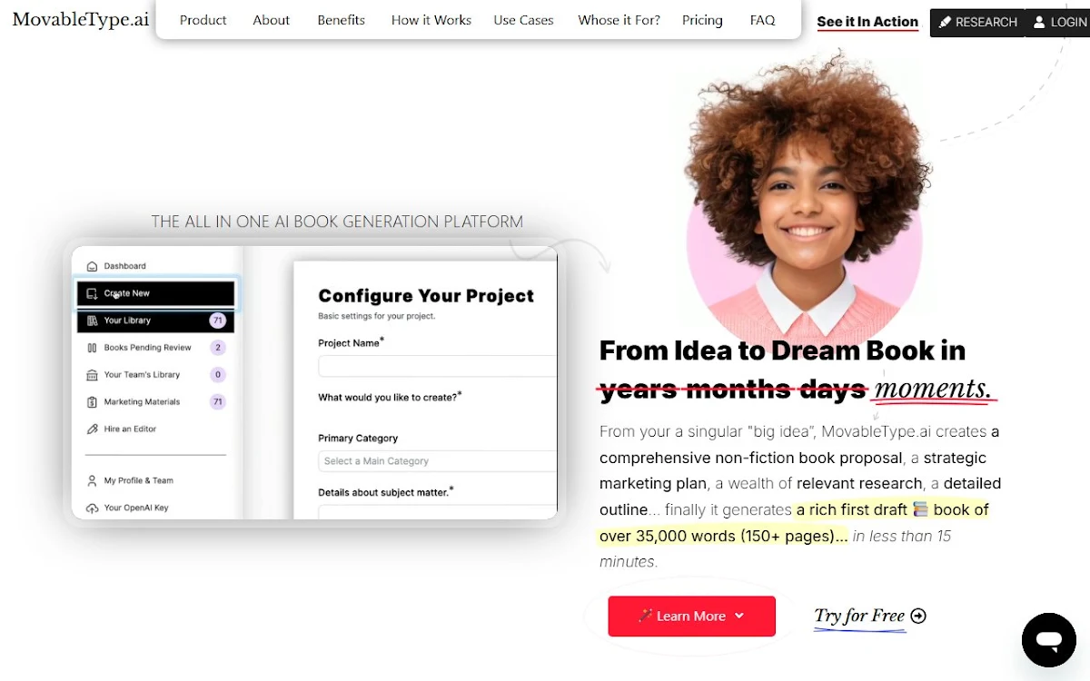This screenshot has height=681, width=1090.
Task: Click the Learn More button
Action: coord(692,616)
